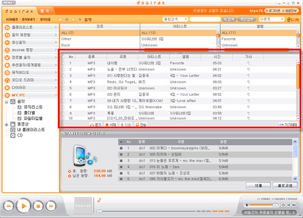Click the 뮤직비디오 sidebar icon
The width and height of the screenshot is (303, 218).
[x=7, y=72]
